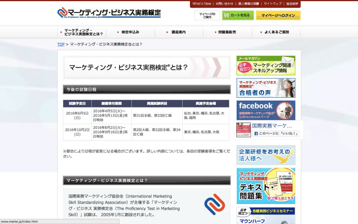This screenshot has height=224, width=358.
Task: Click the マーケティング・ビジネス実務検定 logo at top
Action: pos(108,12)
